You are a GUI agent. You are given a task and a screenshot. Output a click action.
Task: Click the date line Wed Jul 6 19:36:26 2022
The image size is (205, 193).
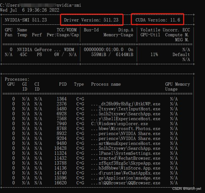tap(30, 10)
